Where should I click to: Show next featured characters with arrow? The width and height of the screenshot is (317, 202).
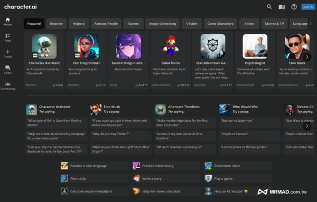point(307,57)
